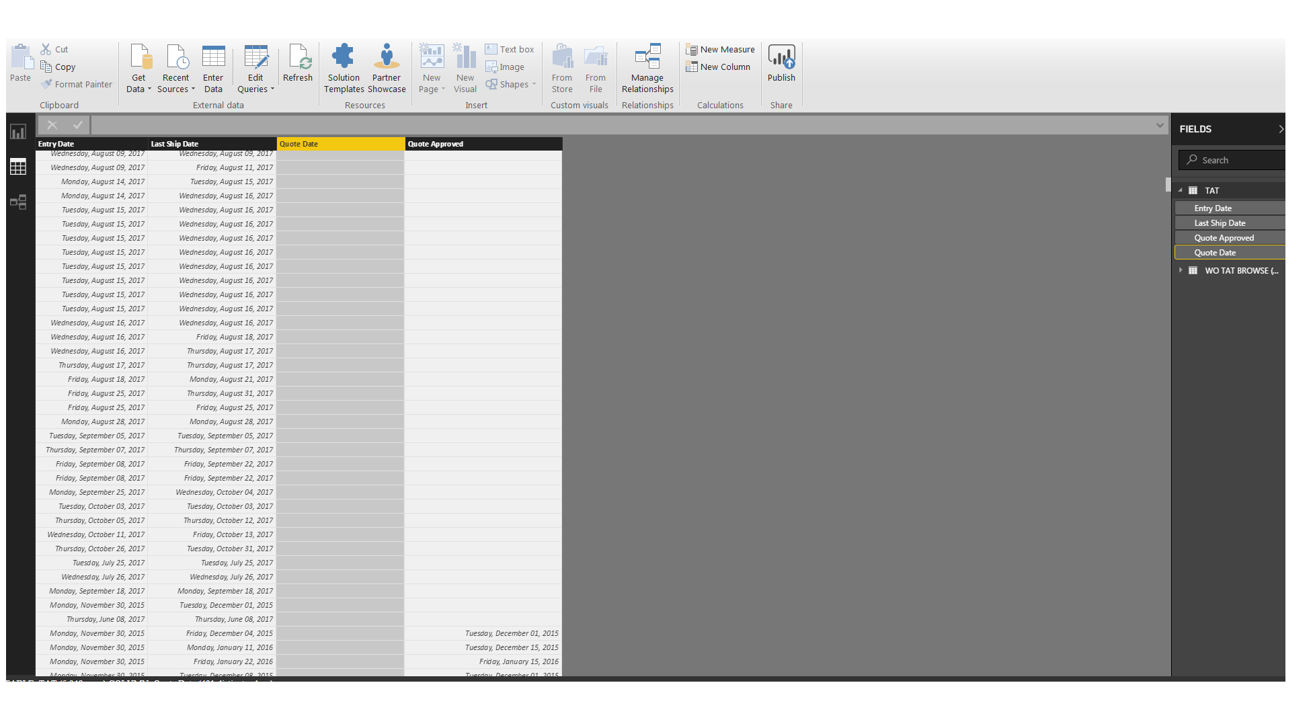Open the Shapes dropdown

coord(511,84)
